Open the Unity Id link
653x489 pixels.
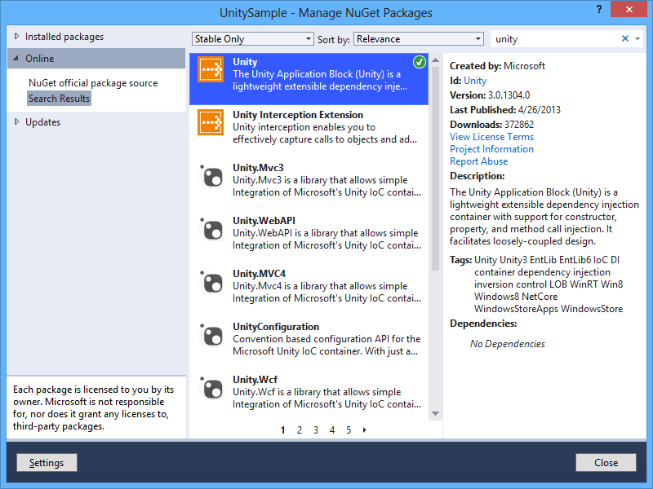click(x=475, y=81)
